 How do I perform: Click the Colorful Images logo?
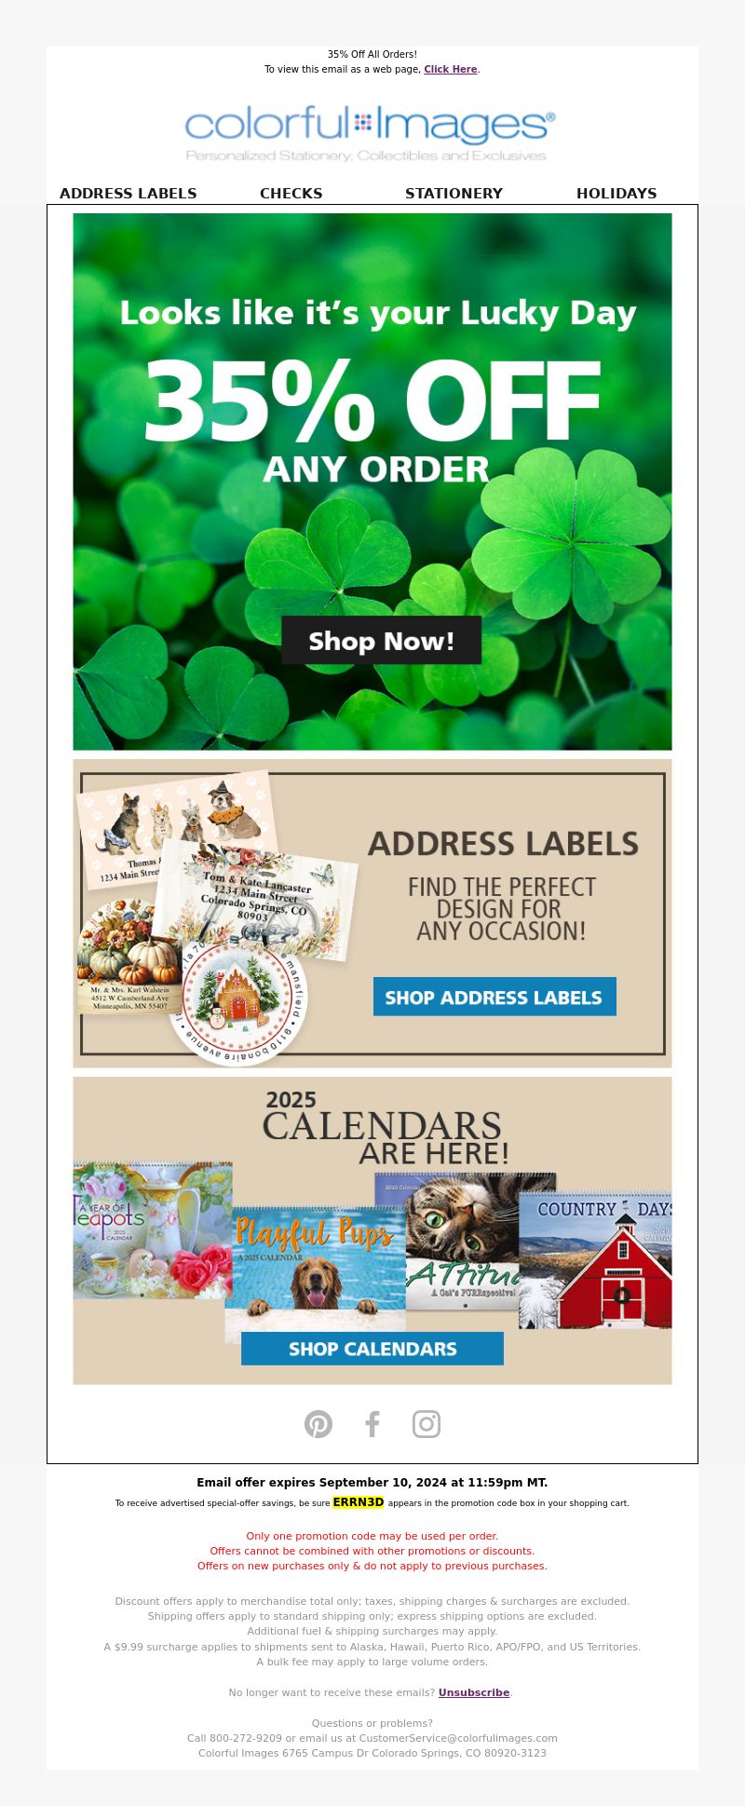[x=371, y=133]
